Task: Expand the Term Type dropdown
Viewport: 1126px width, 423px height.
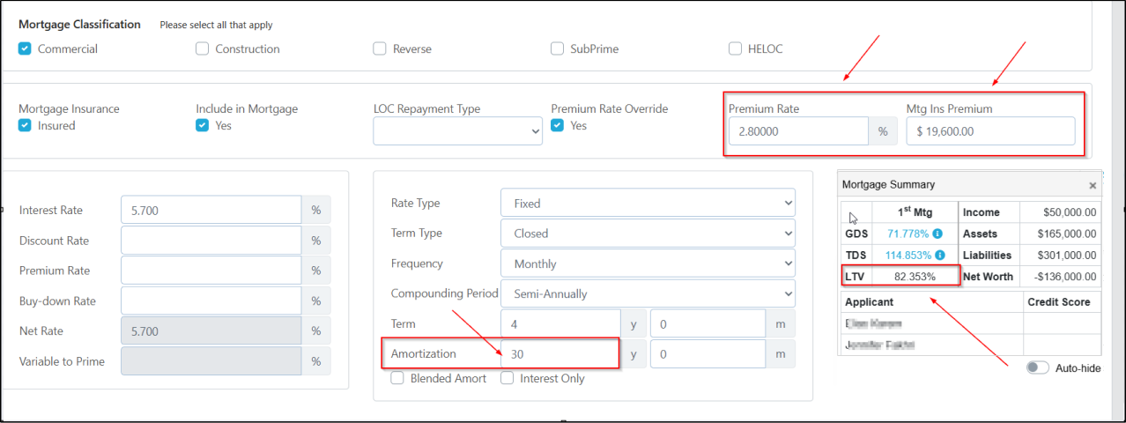Action: (648, 234)
